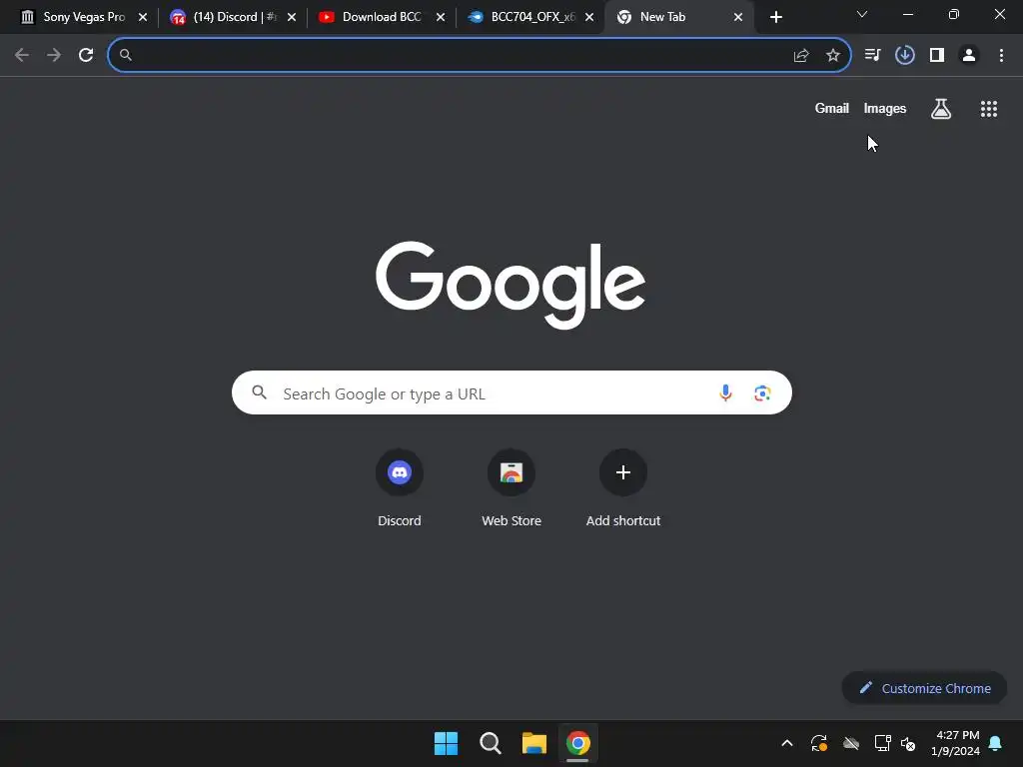Reload the page with the refresh icon
This screenshot has width=1023, height=767.
[x=86, y=56]
